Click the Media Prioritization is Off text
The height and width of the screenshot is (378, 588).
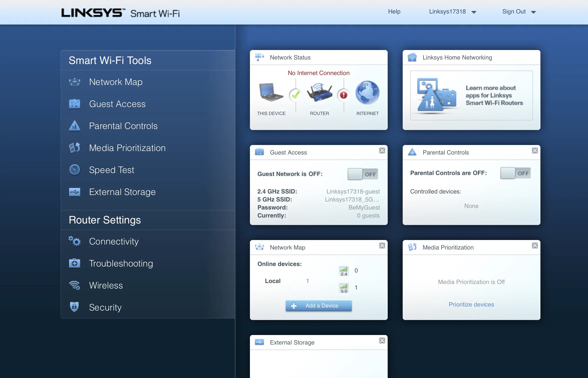pos(471,282)
